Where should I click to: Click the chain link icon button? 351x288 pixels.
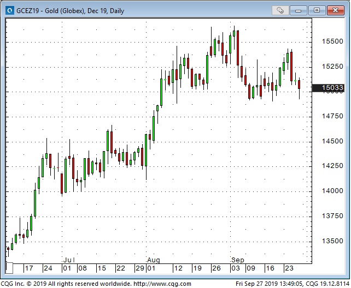[x=280, y=10]
